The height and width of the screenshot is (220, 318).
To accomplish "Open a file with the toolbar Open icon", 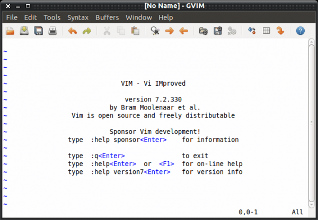I will pos(10,31).
